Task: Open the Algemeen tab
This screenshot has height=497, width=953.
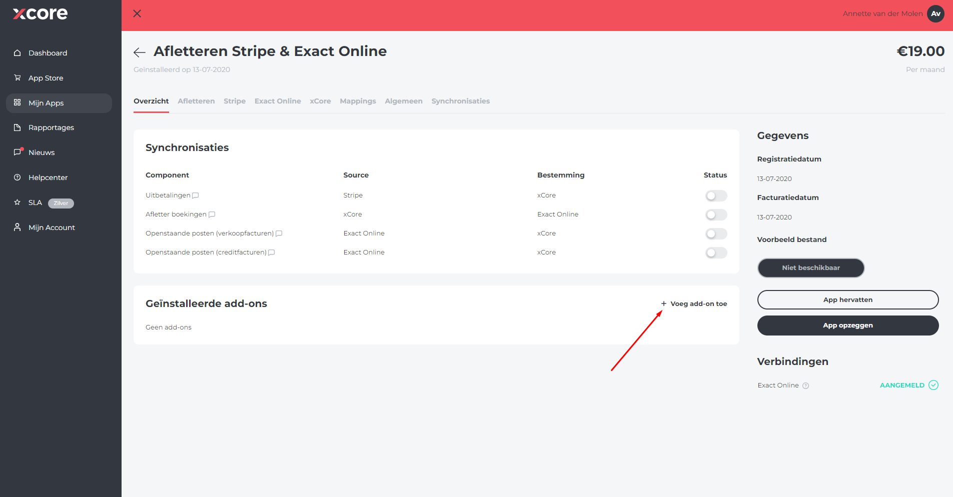Action: click(x=404, y=101)
